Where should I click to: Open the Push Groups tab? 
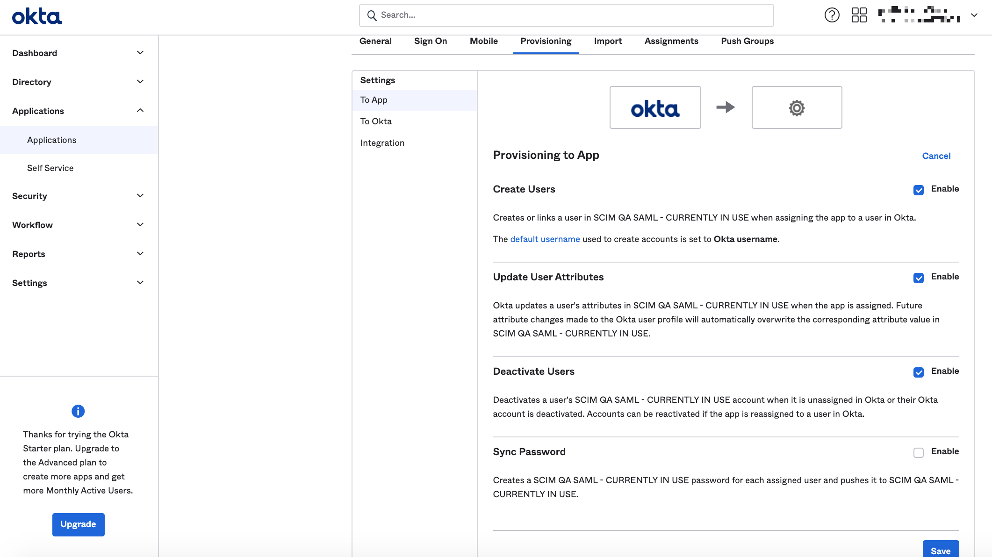click(747, 41)
